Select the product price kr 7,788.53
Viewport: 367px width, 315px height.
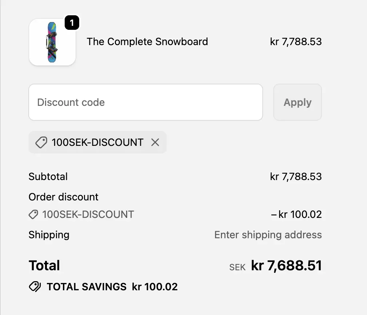pyautogui.click(x=296, y=41)
